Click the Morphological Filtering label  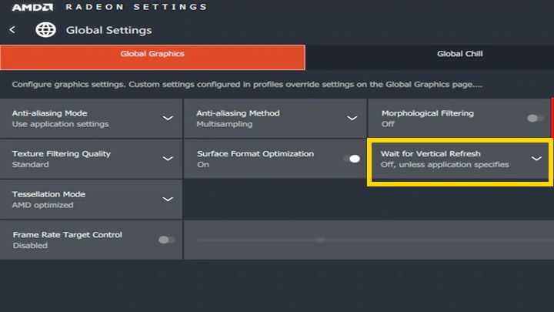click(x=427, y=113)
